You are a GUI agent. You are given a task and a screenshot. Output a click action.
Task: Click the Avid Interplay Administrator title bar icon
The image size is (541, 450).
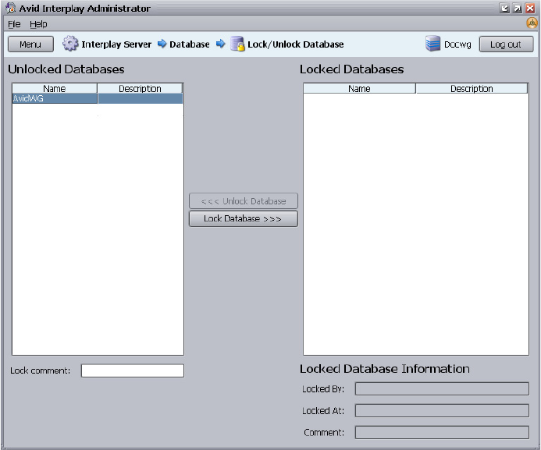[11, 8]
